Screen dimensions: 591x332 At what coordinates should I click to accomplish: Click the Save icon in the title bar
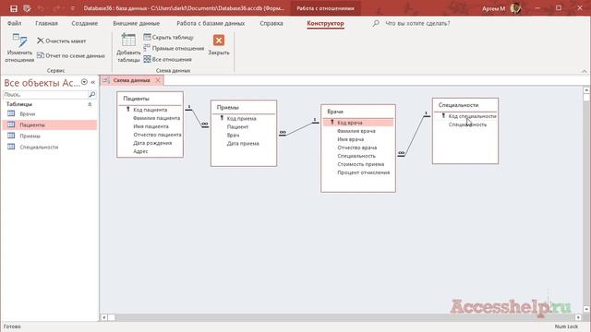(14, 8)
